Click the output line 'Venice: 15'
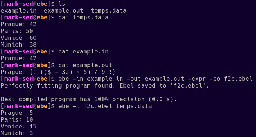Image resolution: width=256 pixels, height=137 pixels. point(19,127)
